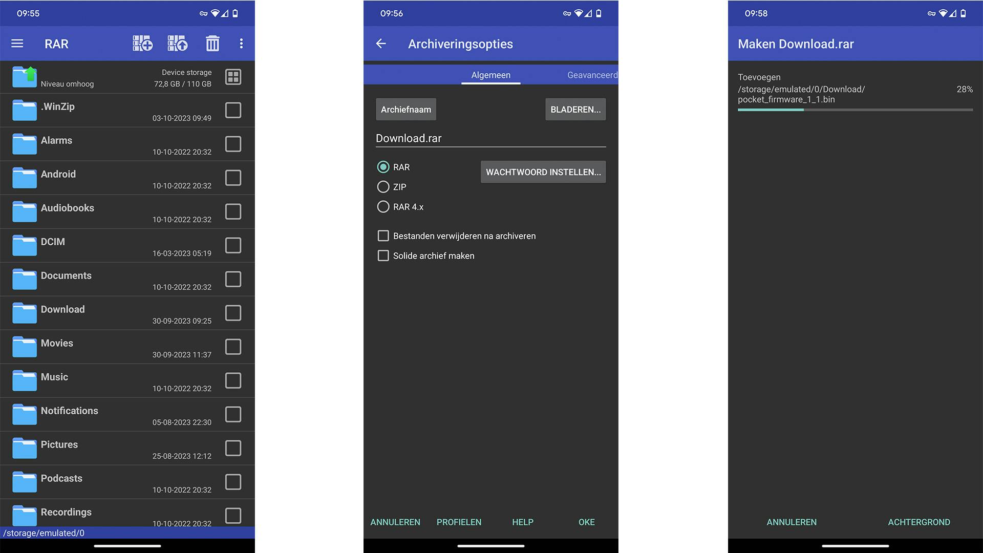The image size is (983, 553).
Task: Enable 'Bestanden verwijderen na archiveren'
Action: point(383,236)
